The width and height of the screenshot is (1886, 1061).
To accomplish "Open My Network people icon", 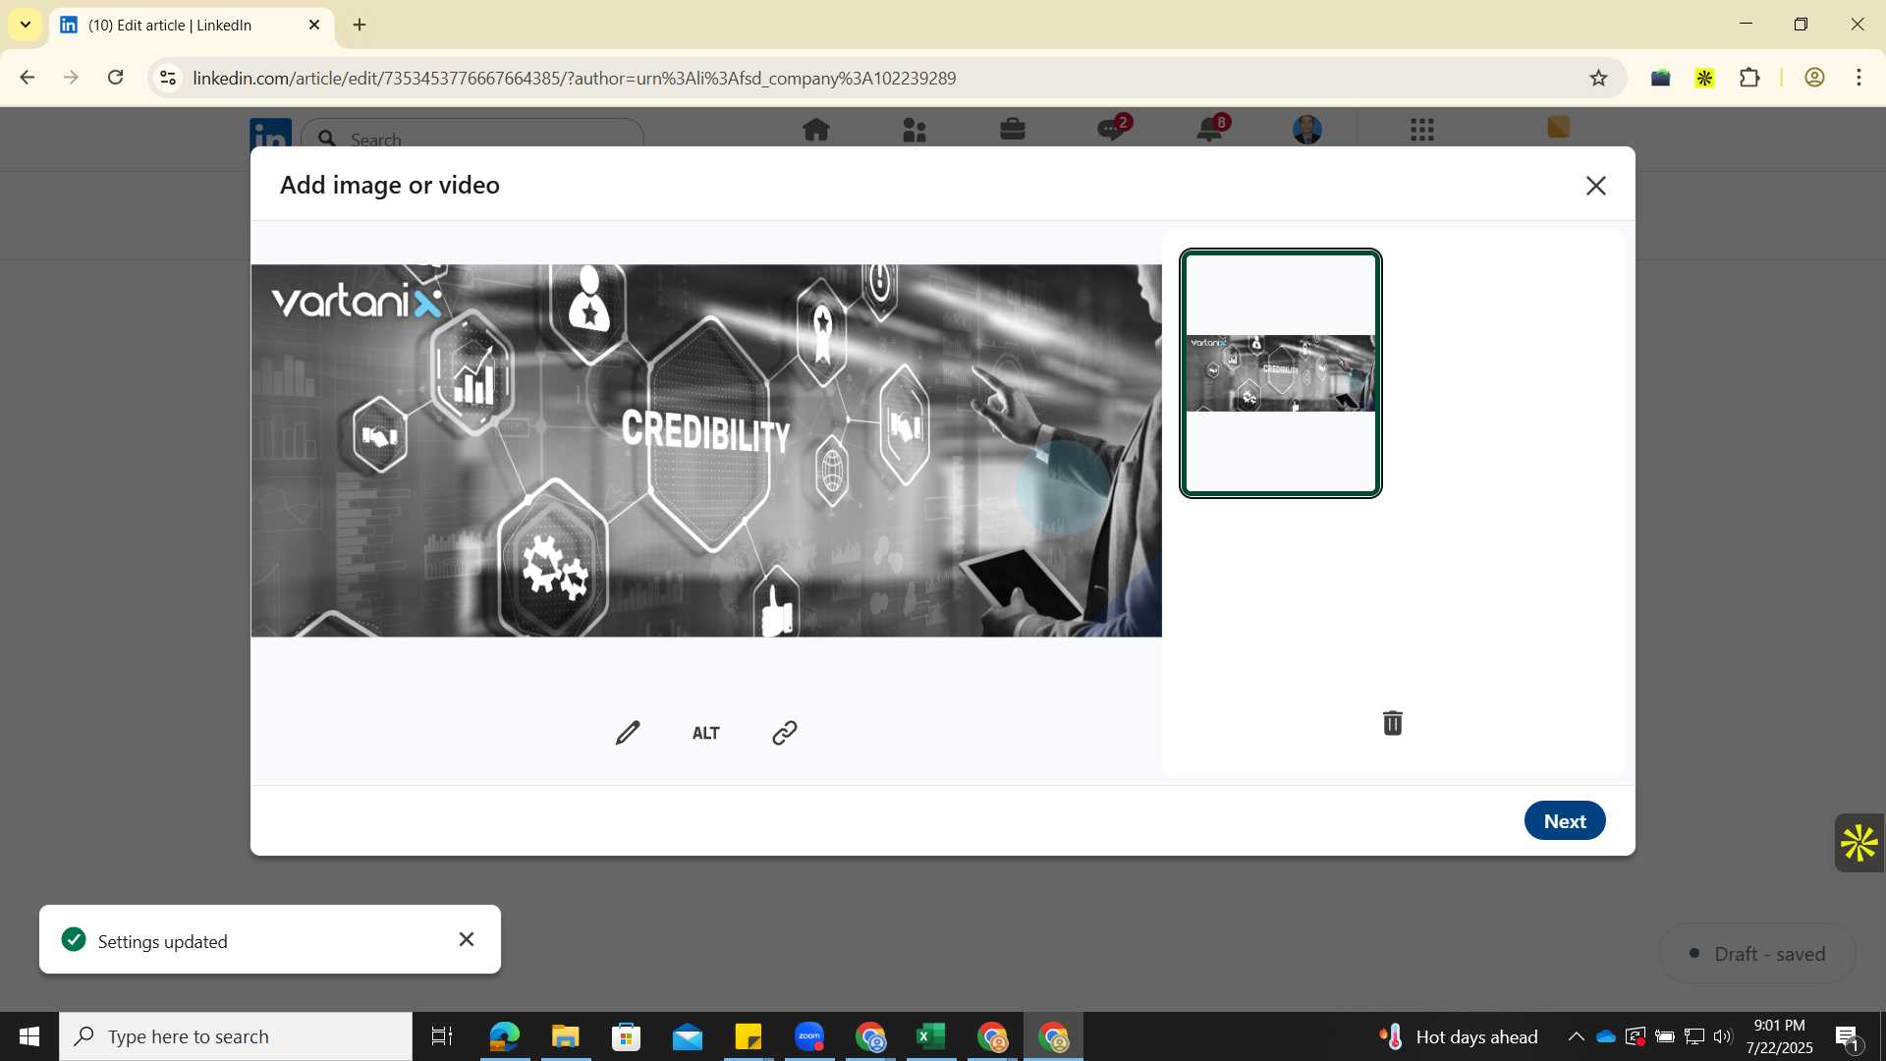I will [x=915, y=130].
